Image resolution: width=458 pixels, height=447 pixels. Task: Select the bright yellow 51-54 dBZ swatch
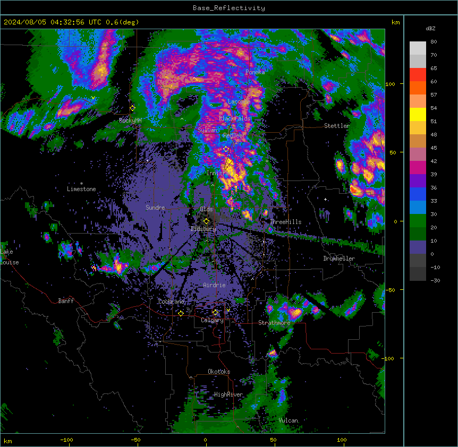pos(418,114)
